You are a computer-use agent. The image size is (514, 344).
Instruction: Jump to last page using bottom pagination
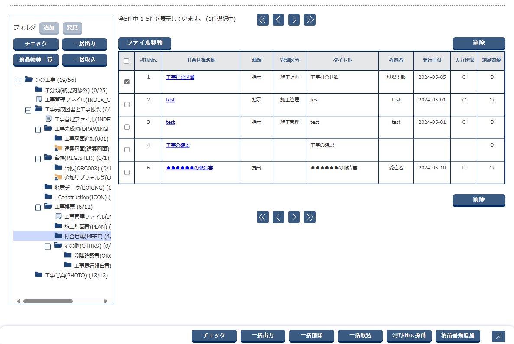(309, 217)
